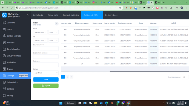The height and width of the screenshot is (106, 189).
Task: Click the Source number field
Action: tap(46, 48)
